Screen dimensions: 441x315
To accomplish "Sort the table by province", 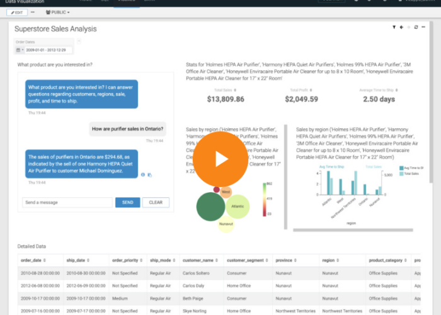I will (x=295, y=260).
